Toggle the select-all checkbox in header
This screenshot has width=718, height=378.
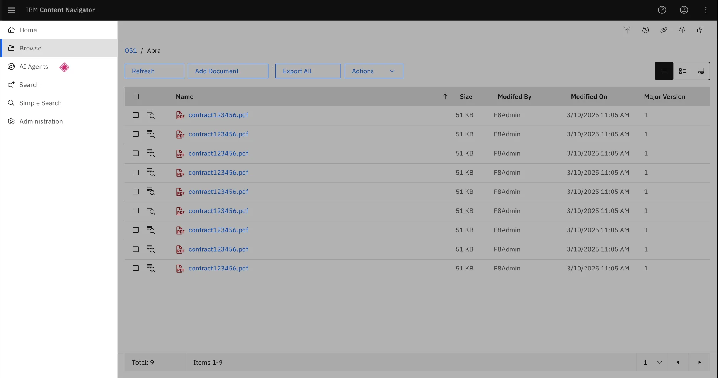click(136, 97)
